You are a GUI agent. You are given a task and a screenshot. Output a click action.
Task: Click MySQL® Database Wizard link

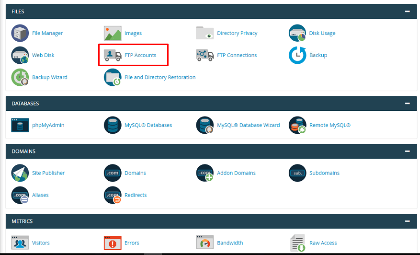248,125
